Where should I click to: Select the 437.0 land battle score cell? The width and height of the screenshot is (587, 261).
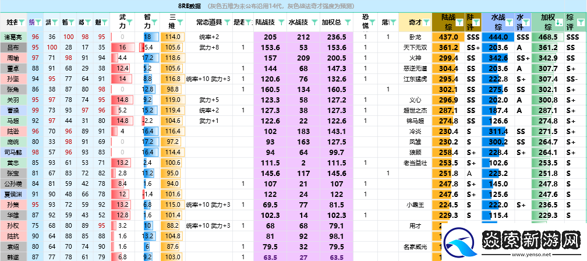click(x=449, y=37)
